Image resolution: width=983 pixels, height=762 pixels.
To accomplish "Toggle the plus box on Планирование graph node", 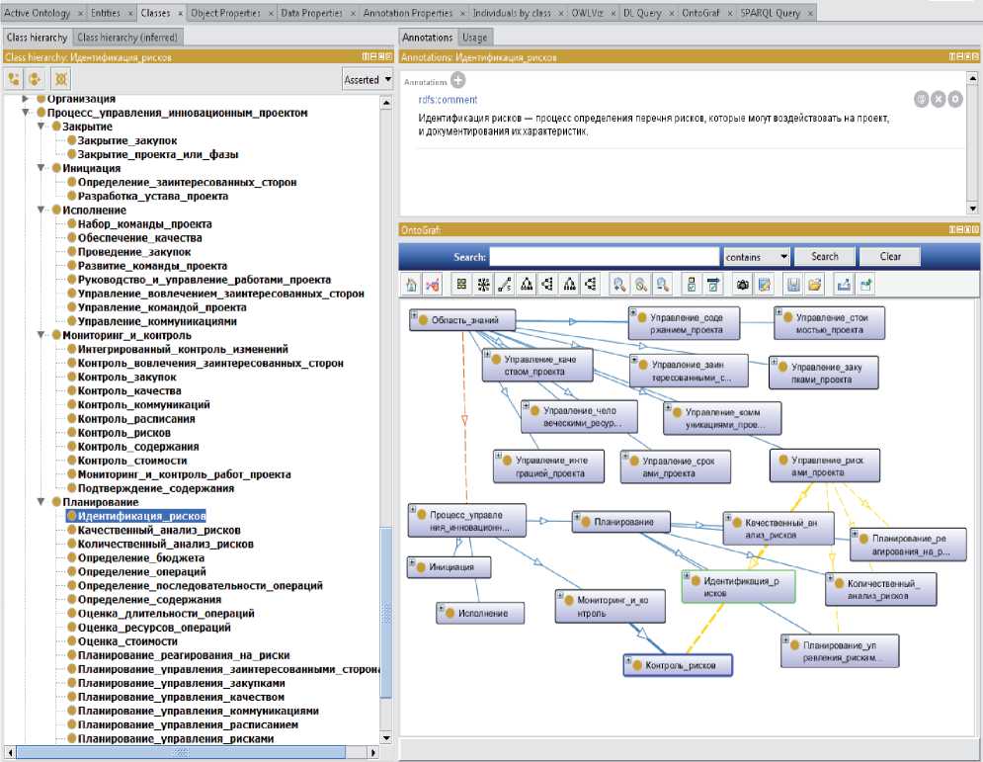I will [x=577, y=516].
